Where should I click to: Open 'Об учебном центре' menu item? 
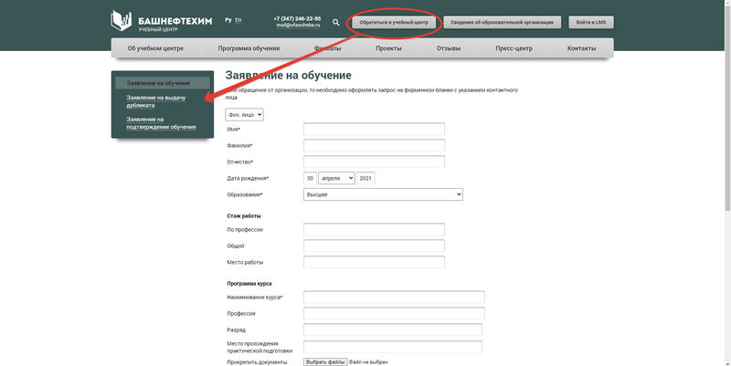coord(155,48)
